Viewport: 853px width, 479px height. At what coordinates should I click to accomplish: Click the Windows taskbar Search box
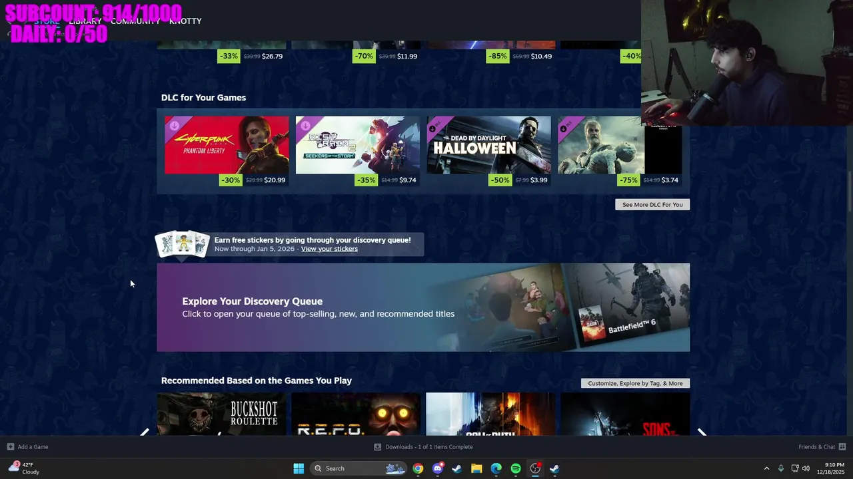(359, 468)
